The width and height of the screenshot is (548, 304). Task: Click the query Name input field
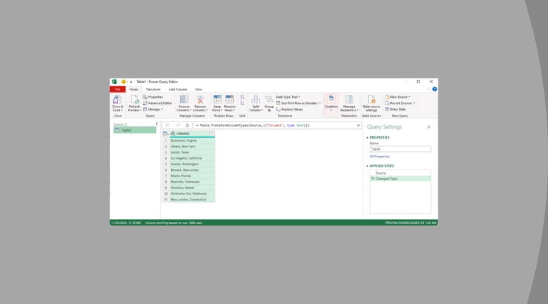click(x=399, y=149)
